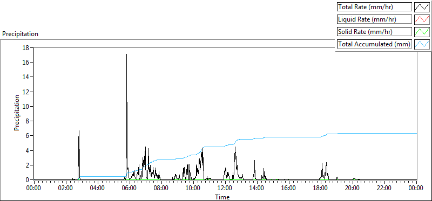Click the Total Rate black line icon
The height and width of the screenshot is (201, 432).
(422, 7)
